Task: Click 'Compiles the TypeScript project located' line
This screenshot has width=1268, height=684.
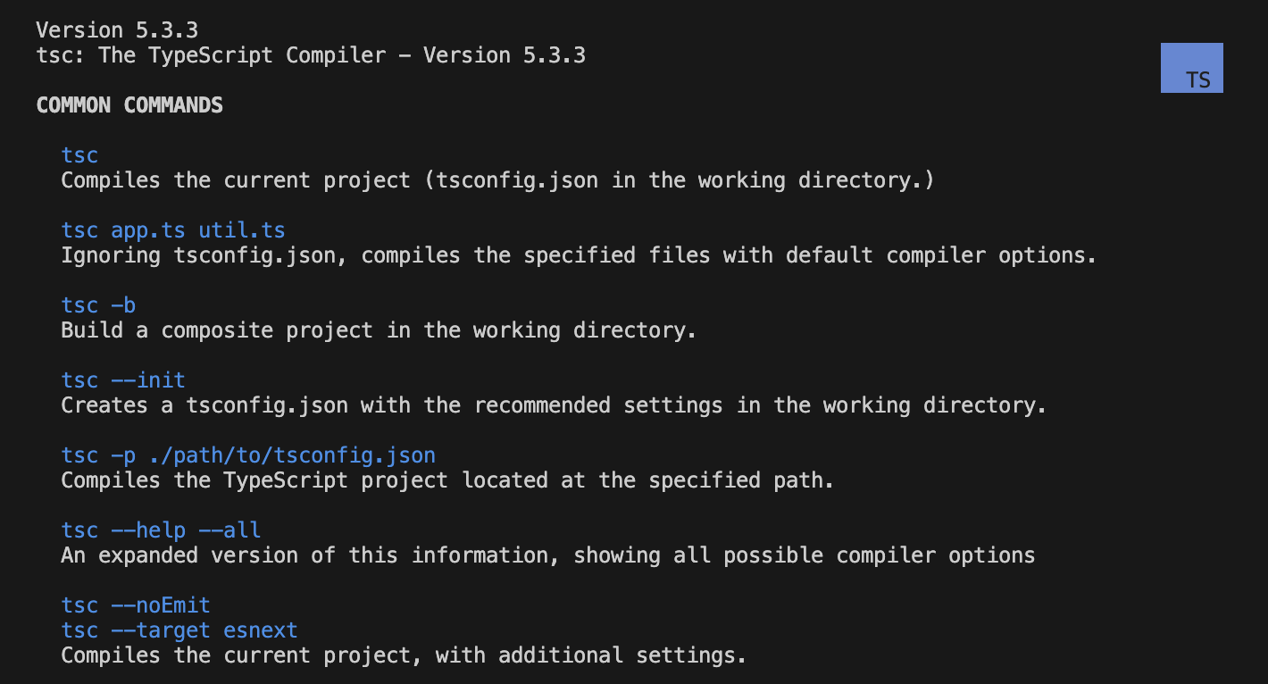Action: [447, 480]
